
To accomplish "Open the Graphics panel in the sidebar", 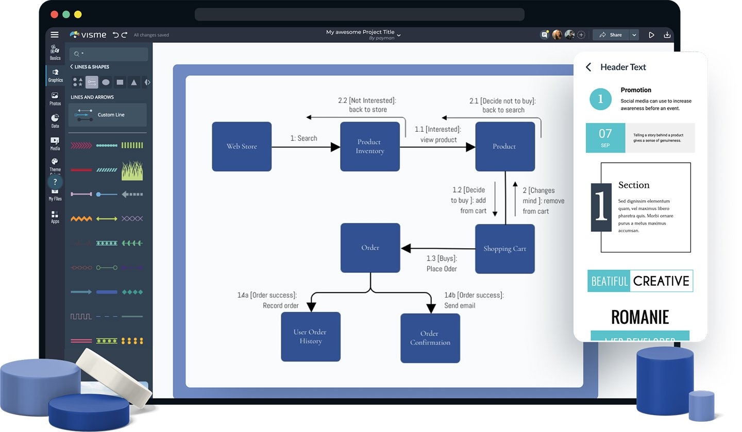I will click(55, 76).
